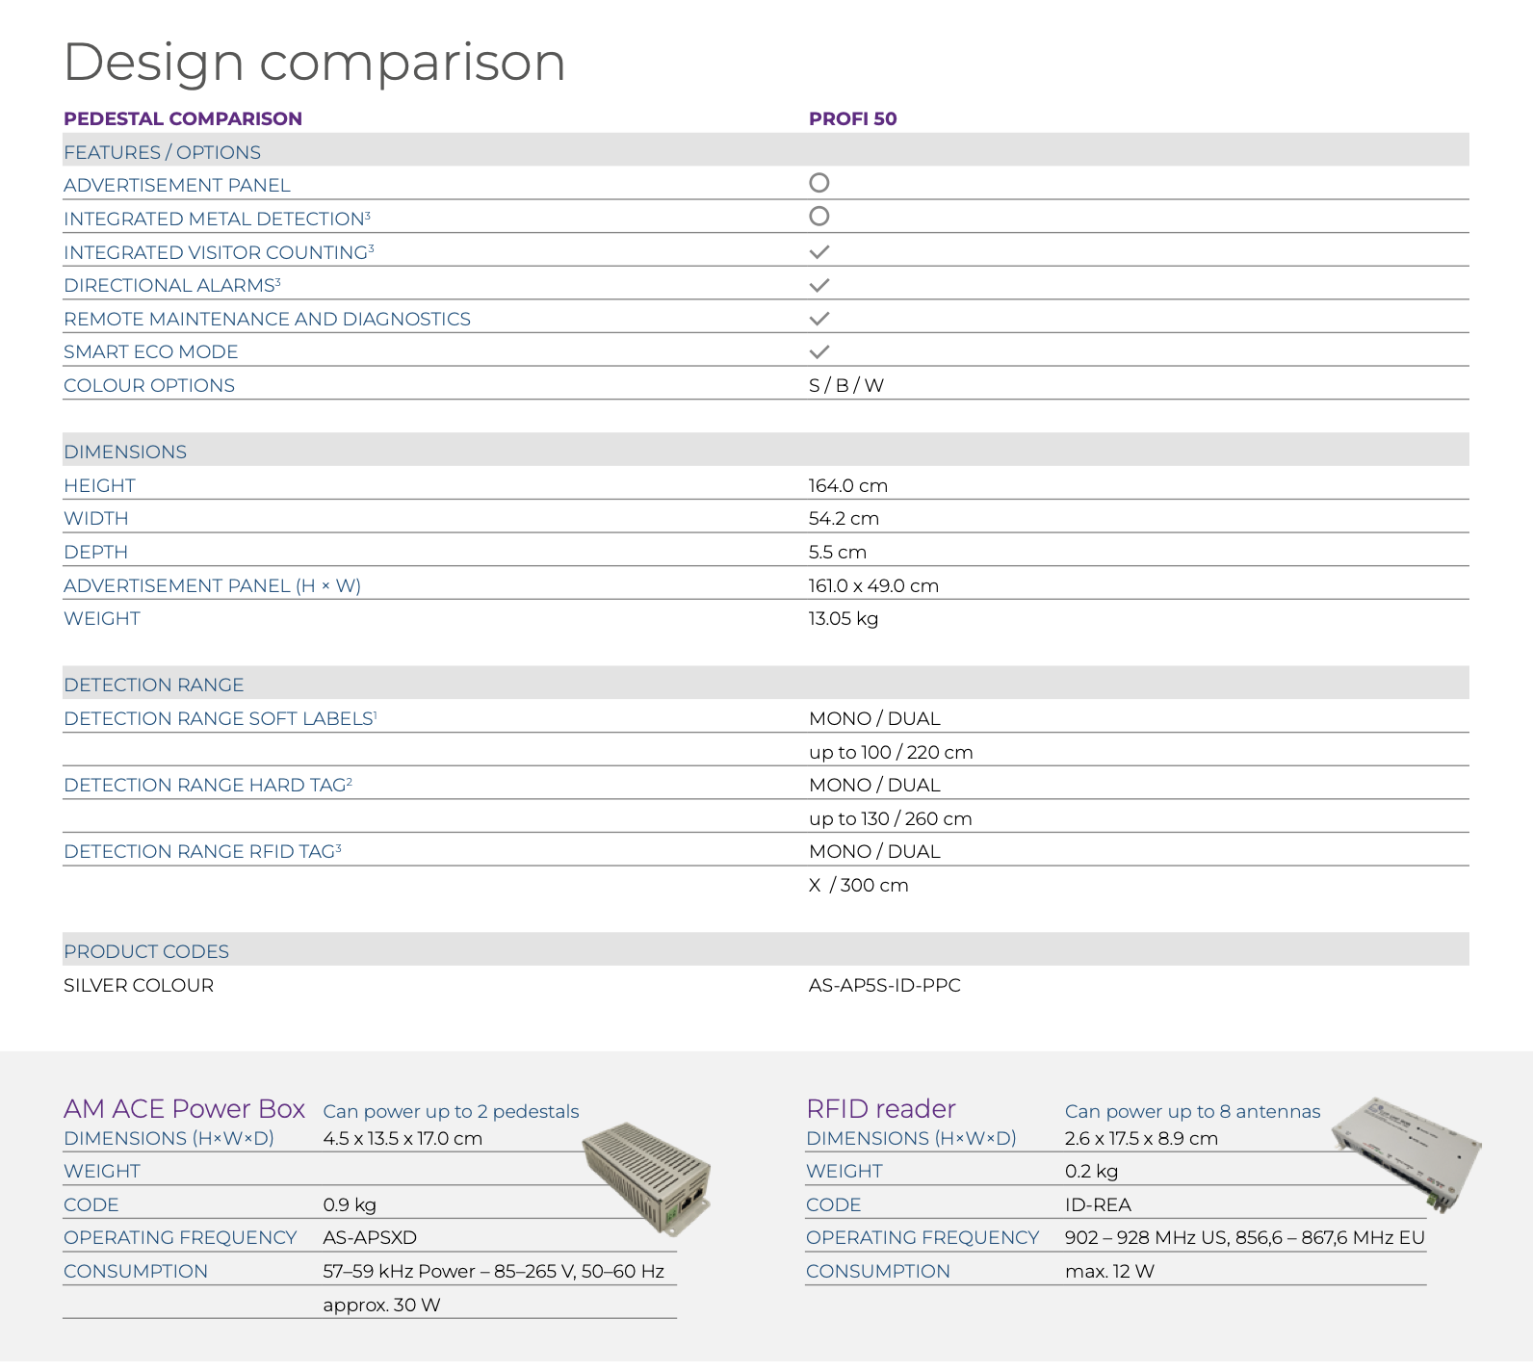Viewport: 1533px width, 1371px height.
Task: Click INTEGRATED VISITOR COUNTING label
Action: click(x=219, y=252)
